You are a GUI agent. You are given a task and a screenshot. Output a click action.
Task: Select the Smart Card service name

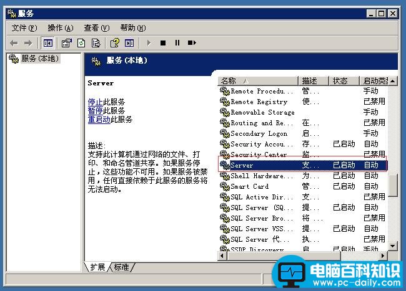(250, 186)
